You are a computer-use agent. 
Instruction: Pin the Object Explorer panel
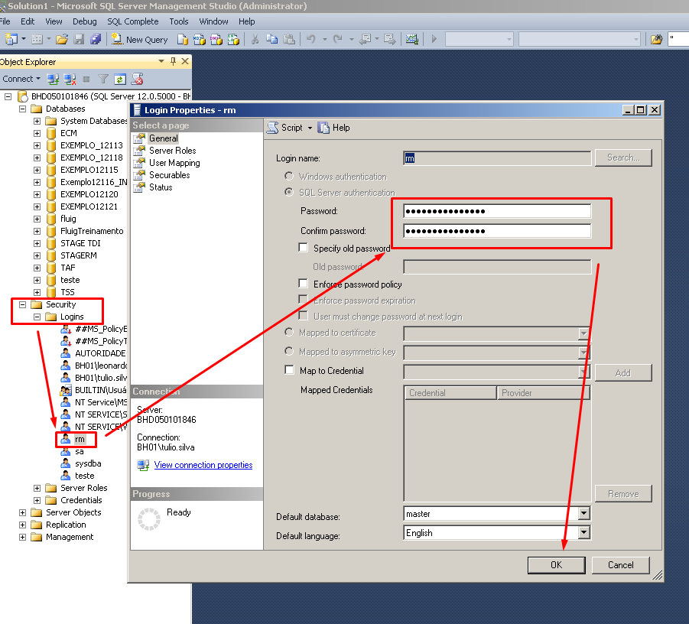click(173, 61)
